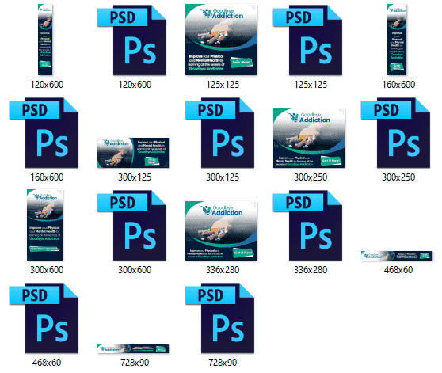Click the '300x600' name under the banner thumbnail
This screenshot has height=373, width=442.
tap(47, 270)
